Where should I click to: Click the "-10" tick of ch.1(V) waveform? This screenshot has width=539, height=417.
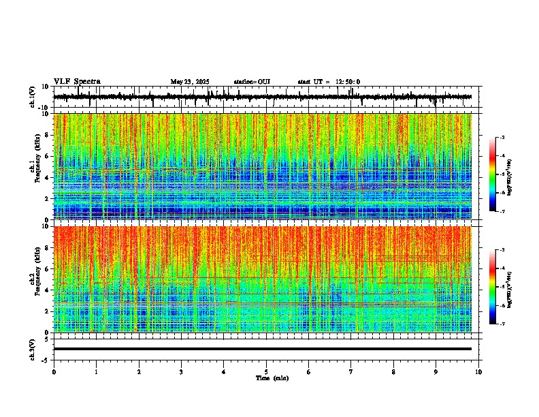[x=44, y=108]
